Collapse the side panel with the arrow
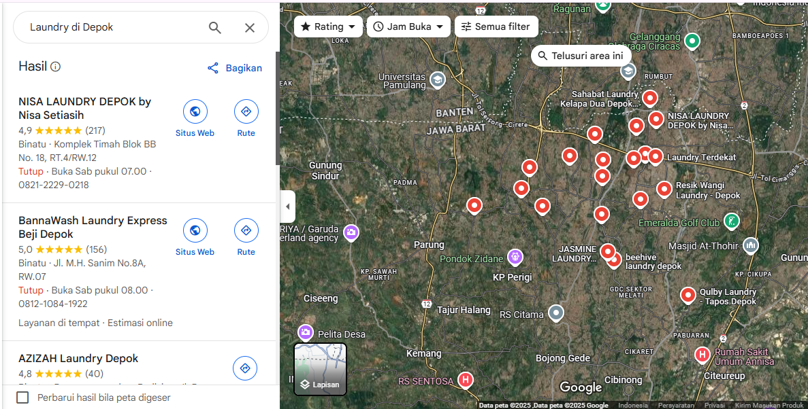The width and height of the screenshot is (808, 409). tap(287, 207)
